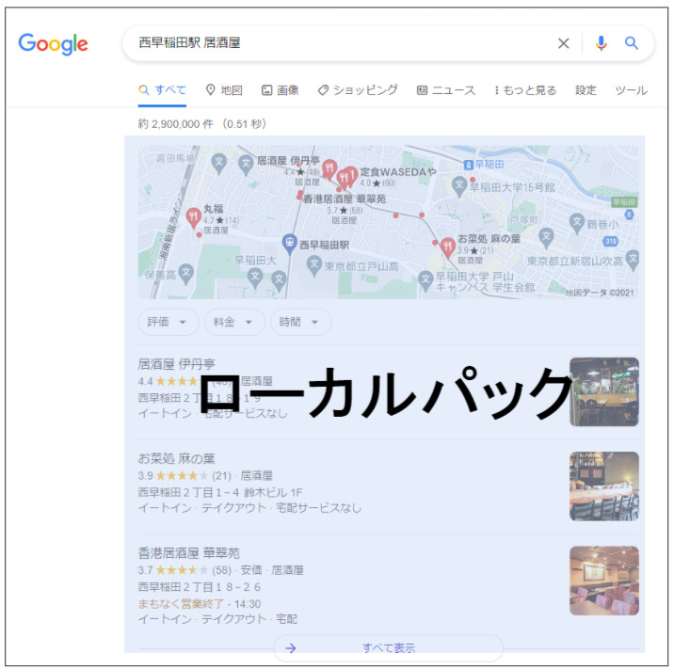Click the 丸福 restaurant map pin
Viewport: 674px width, 669px height.
194,217
